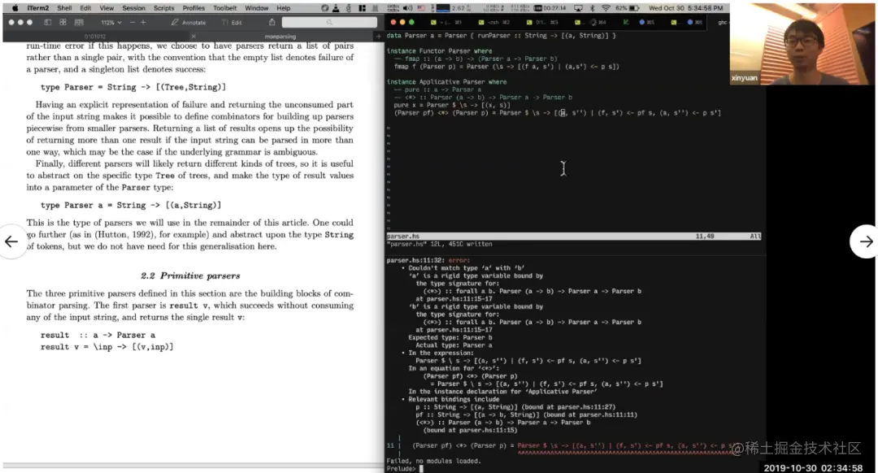Click 'parser.hs:11:32: error:' line
Image resolution: width=878 pixels, height=473 pixels.
pos(428,260)
